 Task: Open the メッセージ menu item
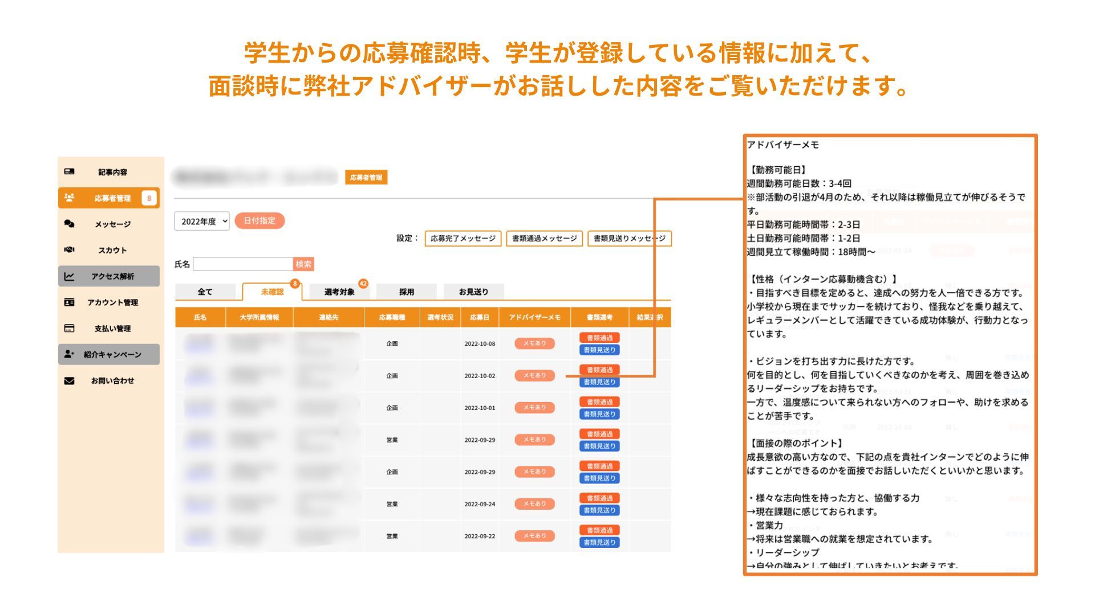113,224
